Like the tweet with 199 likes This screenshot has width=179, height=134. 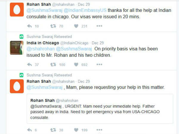pyautogui.click(x=76, y=130)
